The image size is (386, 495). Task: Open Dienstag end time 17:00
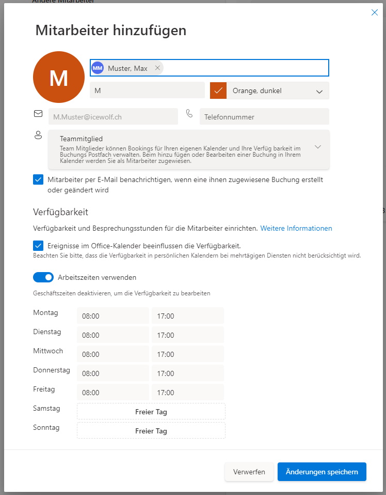[x=188, y=335]
